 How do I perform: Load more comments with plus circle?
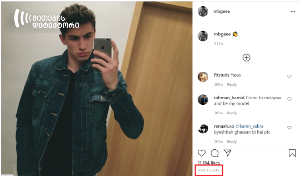coord(246,58)
